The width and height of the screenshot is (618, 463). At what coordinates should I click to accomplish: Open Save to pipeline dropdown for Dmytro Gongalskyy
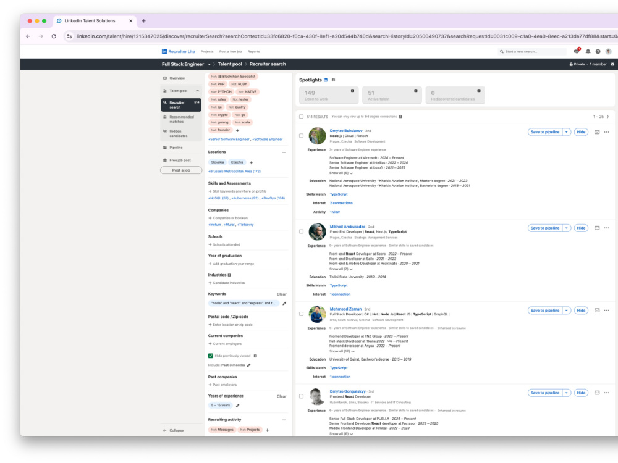tap(566, 393)
